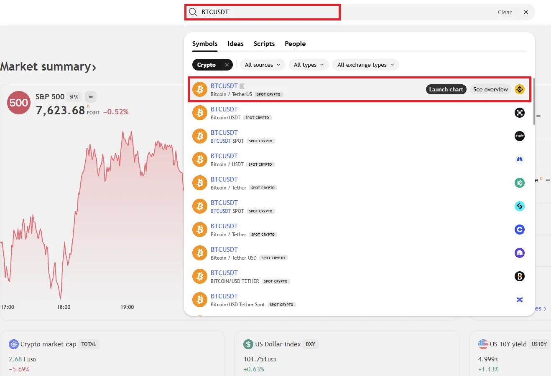
Task: Open the Ideas tab
Action: coord(236,44)
